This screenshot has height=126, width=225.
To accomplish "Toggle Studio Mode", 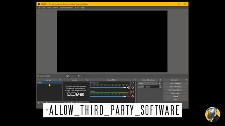I will click(175, 93).
